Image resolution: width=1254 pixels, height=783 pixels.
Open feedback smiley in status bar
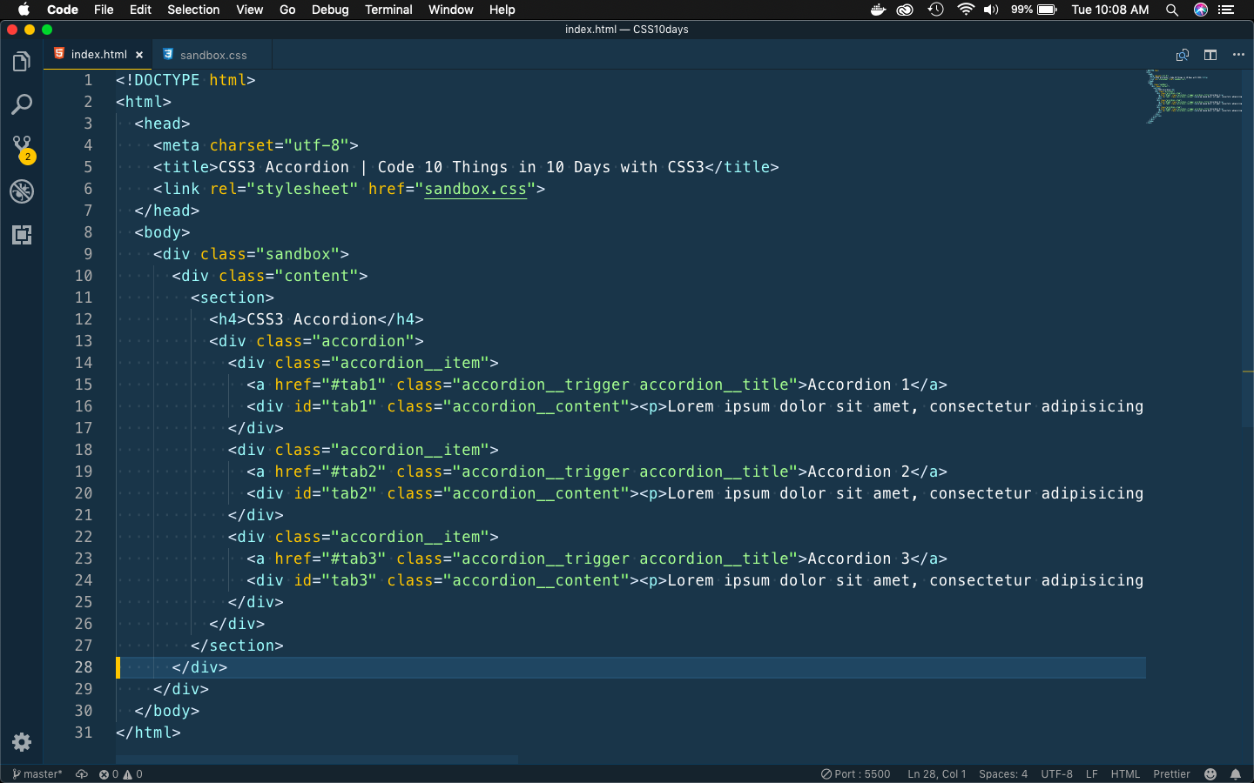click(x=1210, y=774)
